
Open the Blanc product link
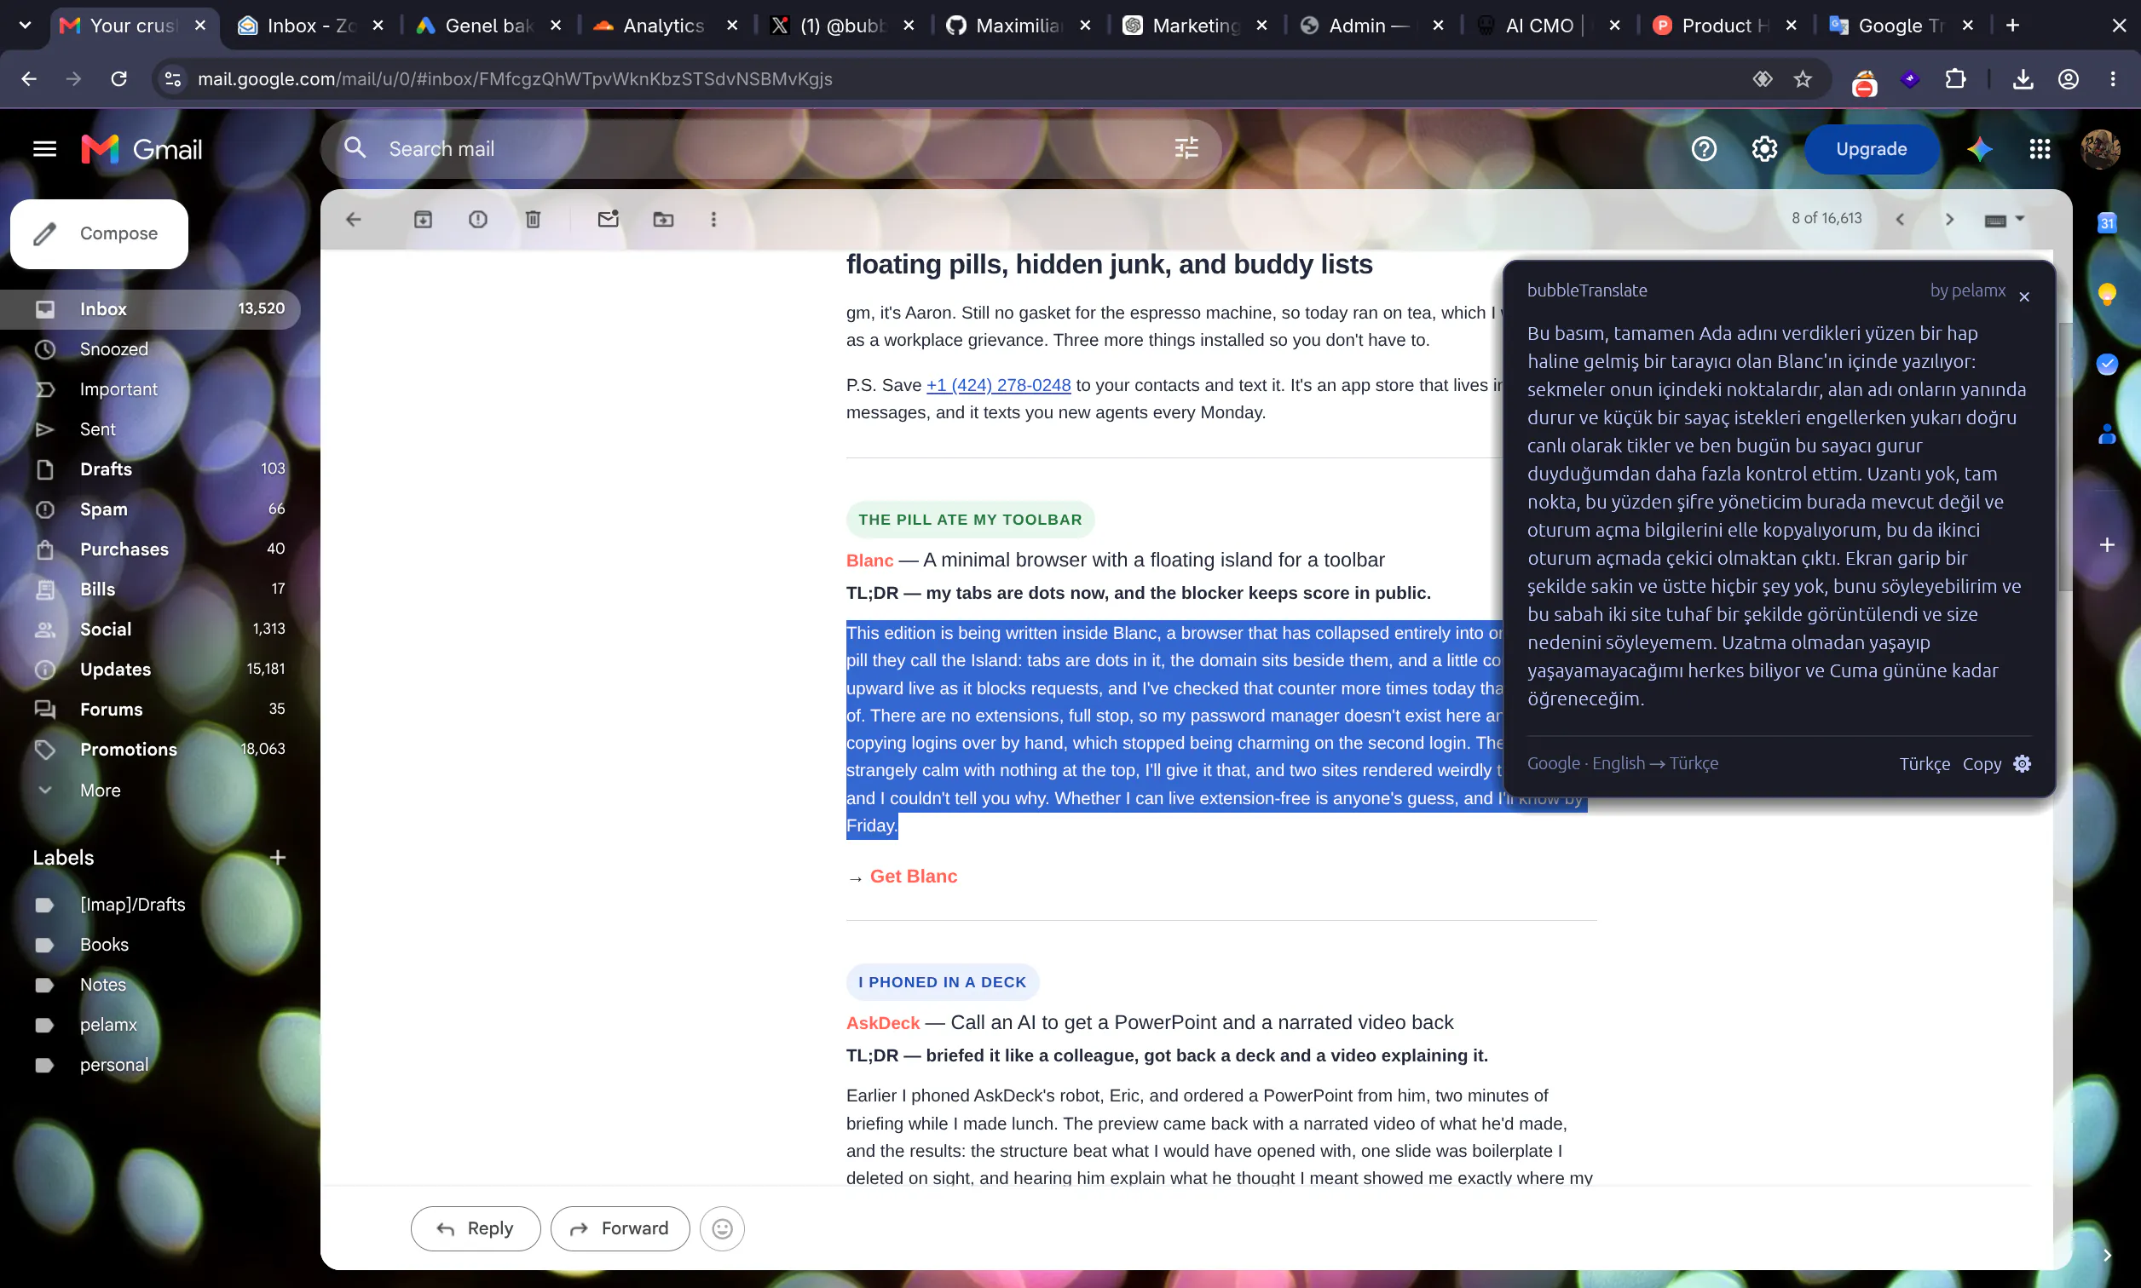[869, 561]
